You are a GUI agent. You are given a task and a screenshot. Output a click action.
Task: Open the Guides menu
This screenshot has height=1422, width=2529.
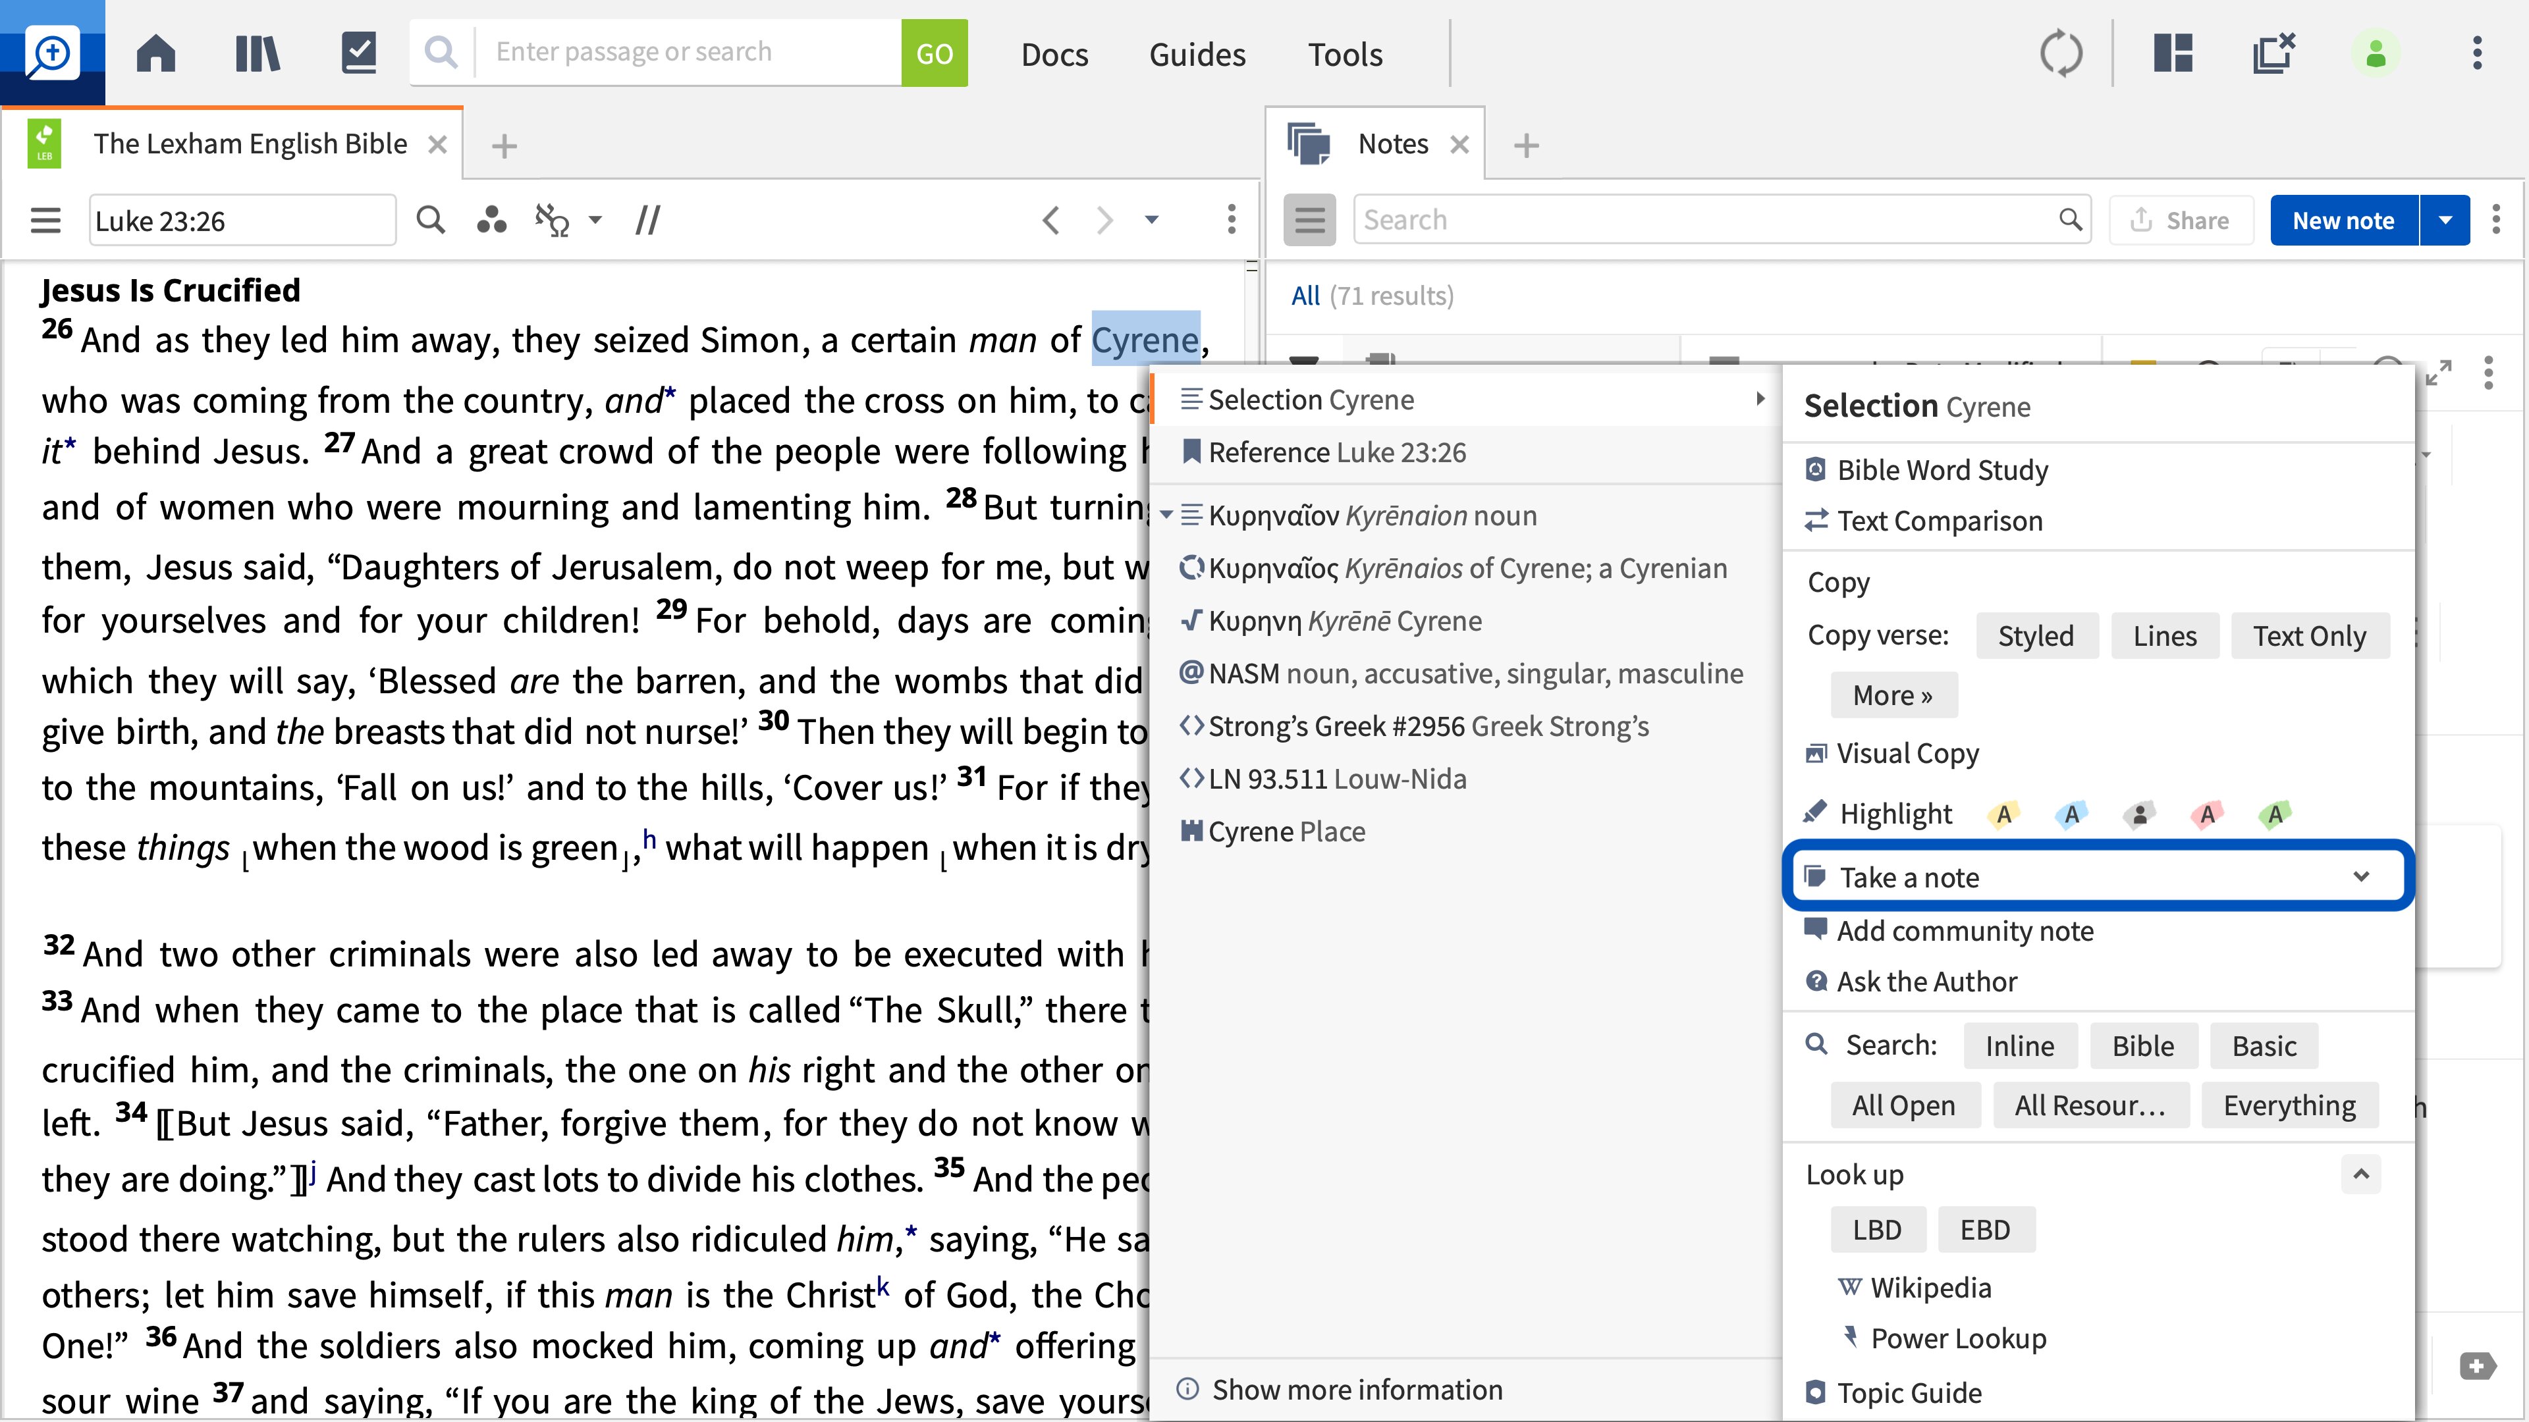(x=1197, y=54)
